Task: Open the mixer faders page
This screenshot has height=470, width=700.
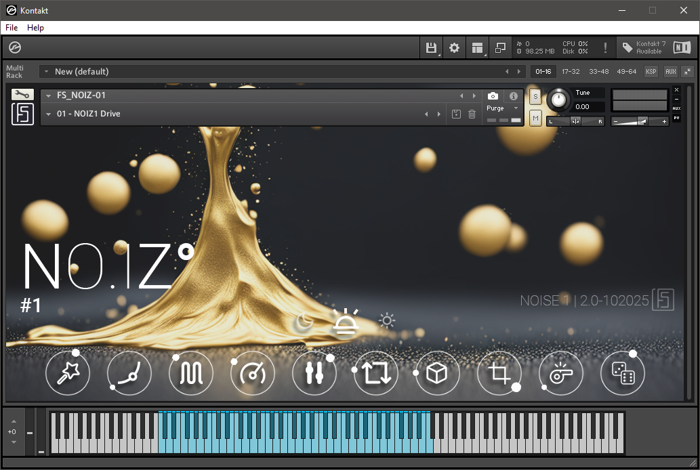Action: (314, 373)
